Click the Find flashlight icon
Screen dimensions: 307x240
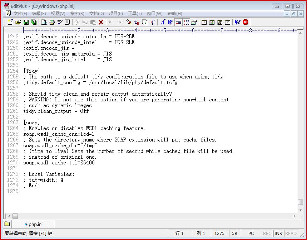point(129,22)
